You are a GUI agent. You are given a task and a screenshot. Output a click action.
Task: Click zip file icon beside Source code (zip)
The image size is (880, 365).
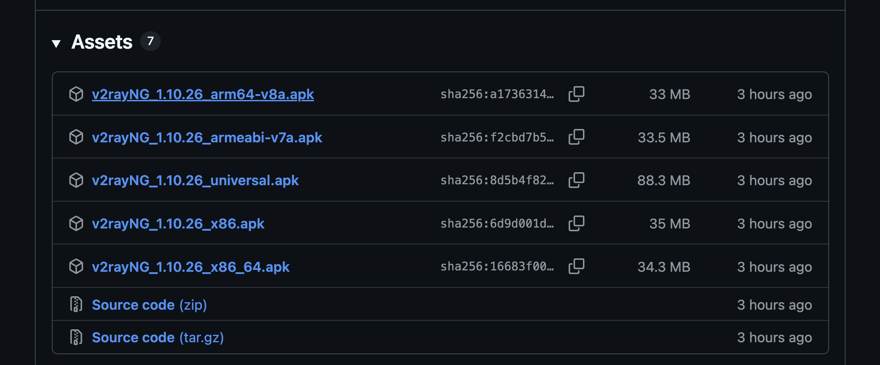(76, 304)
